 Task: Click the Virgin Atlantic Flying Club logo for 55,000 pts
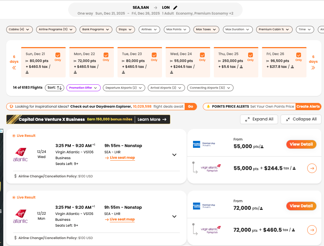tap(211, 168)
